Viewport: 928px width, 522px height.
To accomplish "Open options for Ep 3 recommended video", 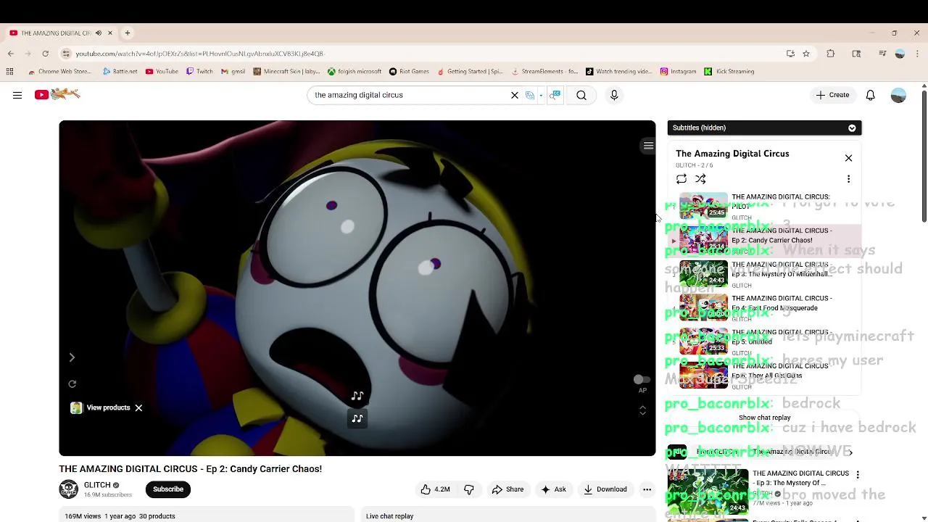I will (x=858, y=475).
